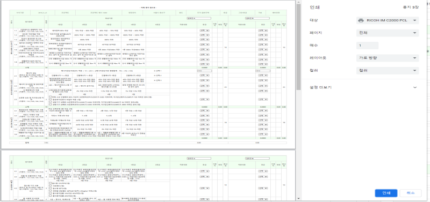Click the first 선택 dropdown in row 1.1
The height and width of the screenshot is (202, 430).
click(204, 31)
